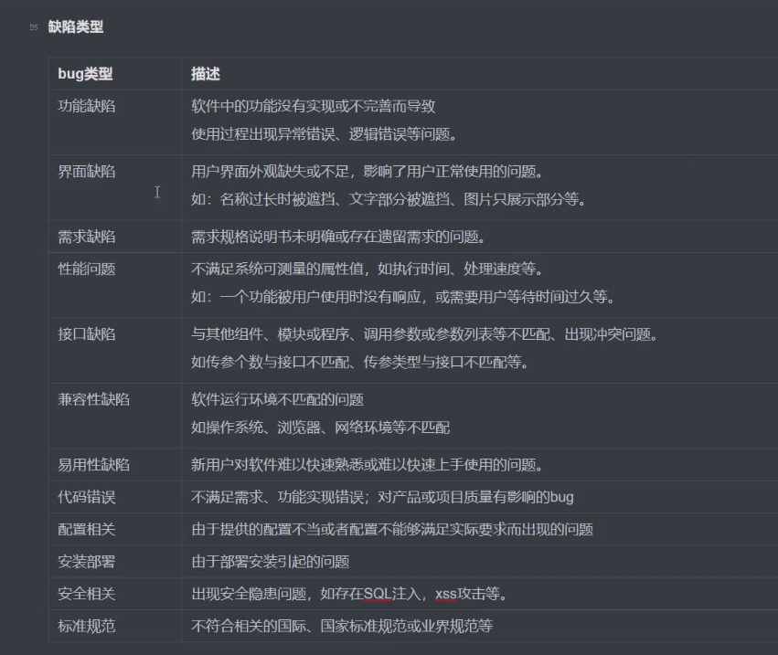Click the line starting '与其他组件、模块或程序'
This screenshot has width=778, height=655.
tap(425, 334)
